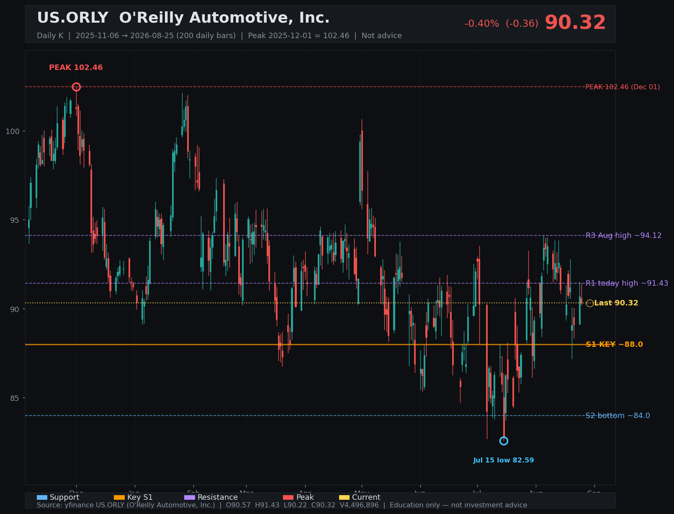Click the large price 90.32 in header
Image resolution: width=674 pixels, height=514 pixels.
tap(575, 23)
